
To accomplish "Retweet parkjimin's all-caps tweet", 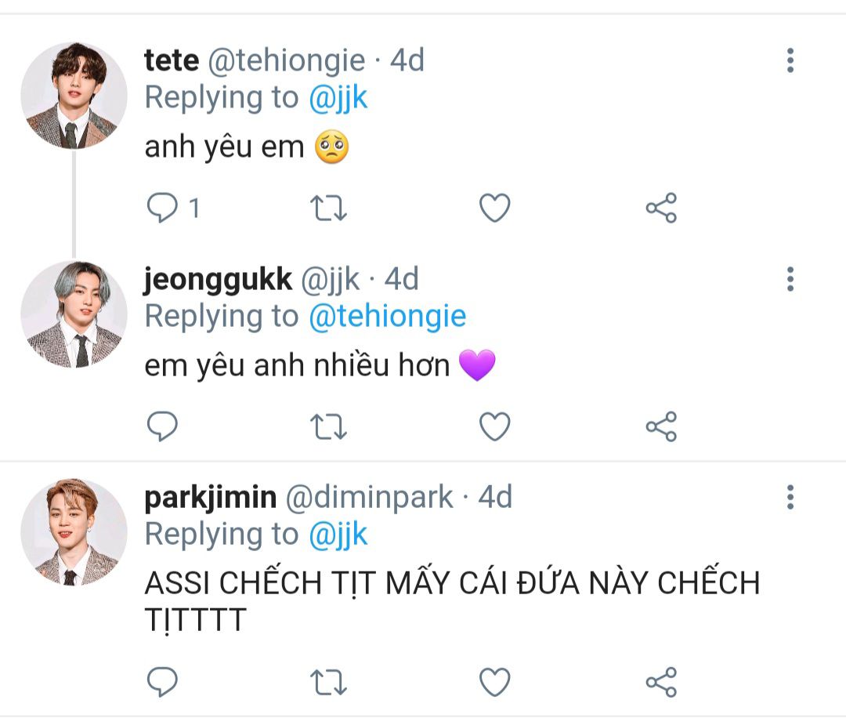I will pyautogui.click(x=329, y=682).
